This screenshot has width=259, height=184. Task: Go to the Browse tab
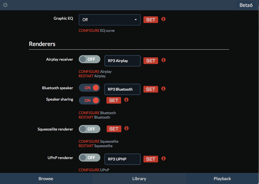46,178
